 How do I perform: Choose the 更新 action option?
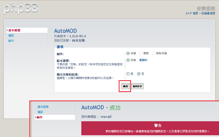coord(141,53)
